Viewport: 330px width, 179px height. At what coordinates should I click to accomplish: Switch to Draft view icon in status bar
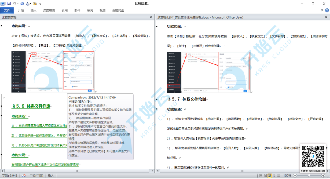pyautogui.click(x=279, y=176)
